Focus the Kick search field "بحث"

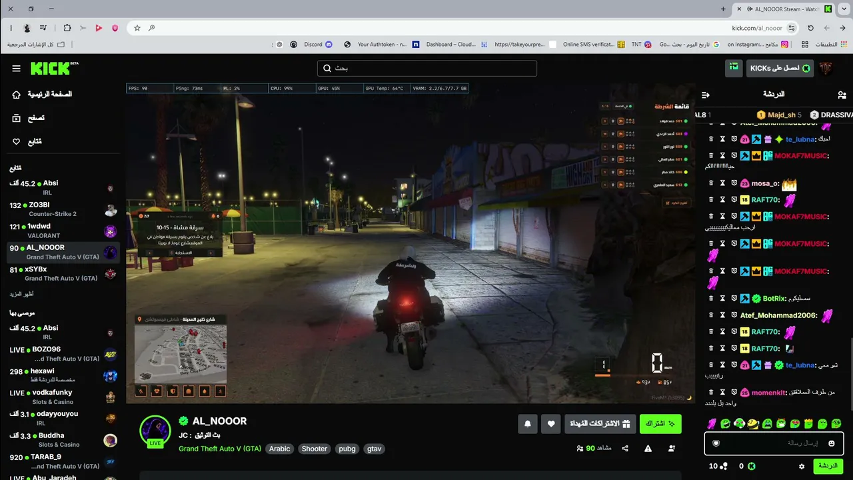click(x=426, y=68)
